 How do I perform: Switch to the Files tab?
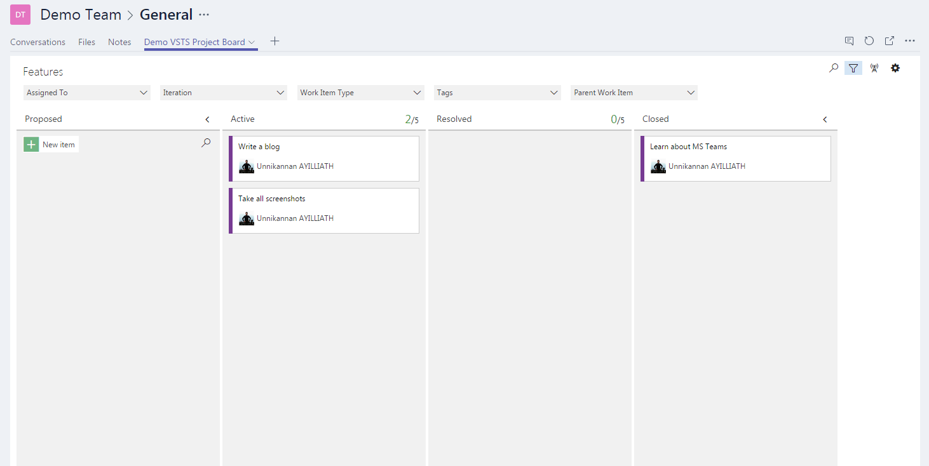coord(86,42)
